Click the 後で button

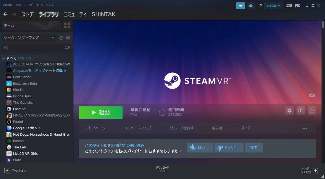254,148
